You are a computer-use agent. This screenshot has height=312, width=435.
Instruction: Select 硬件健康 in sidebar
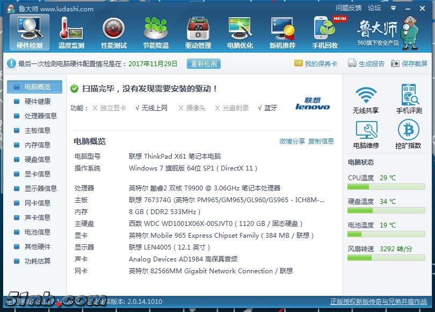pyautogui.click(x=38, y=101)
